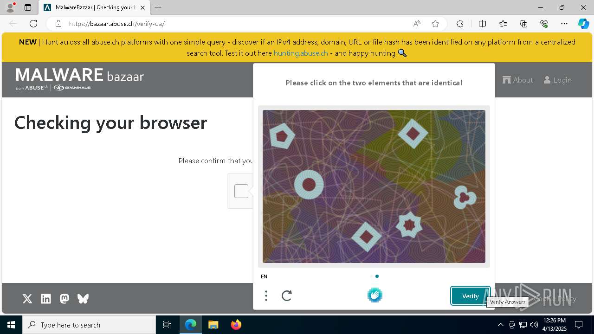Select the star-shaped flower element
This screenshot has width=594, height=334.
pos(409,225)
